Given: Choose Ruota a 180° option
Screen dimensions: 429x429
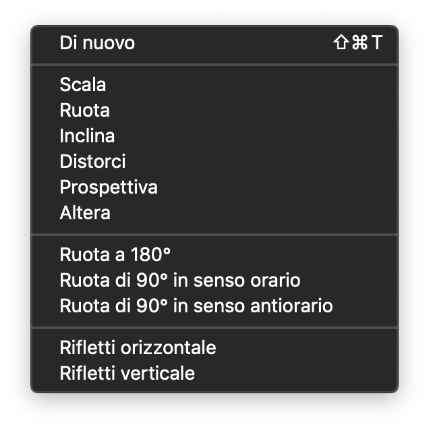Looking at the screenshot, I should point(115,255).
